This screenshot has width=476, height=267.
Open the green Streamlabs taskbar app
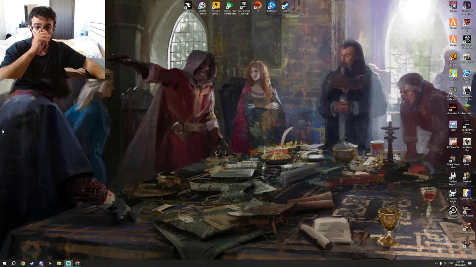click(68, 263)
